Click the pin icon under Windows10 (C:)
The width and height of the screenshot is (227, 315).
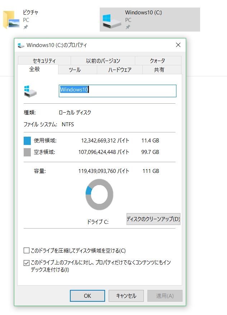point(128,27)
